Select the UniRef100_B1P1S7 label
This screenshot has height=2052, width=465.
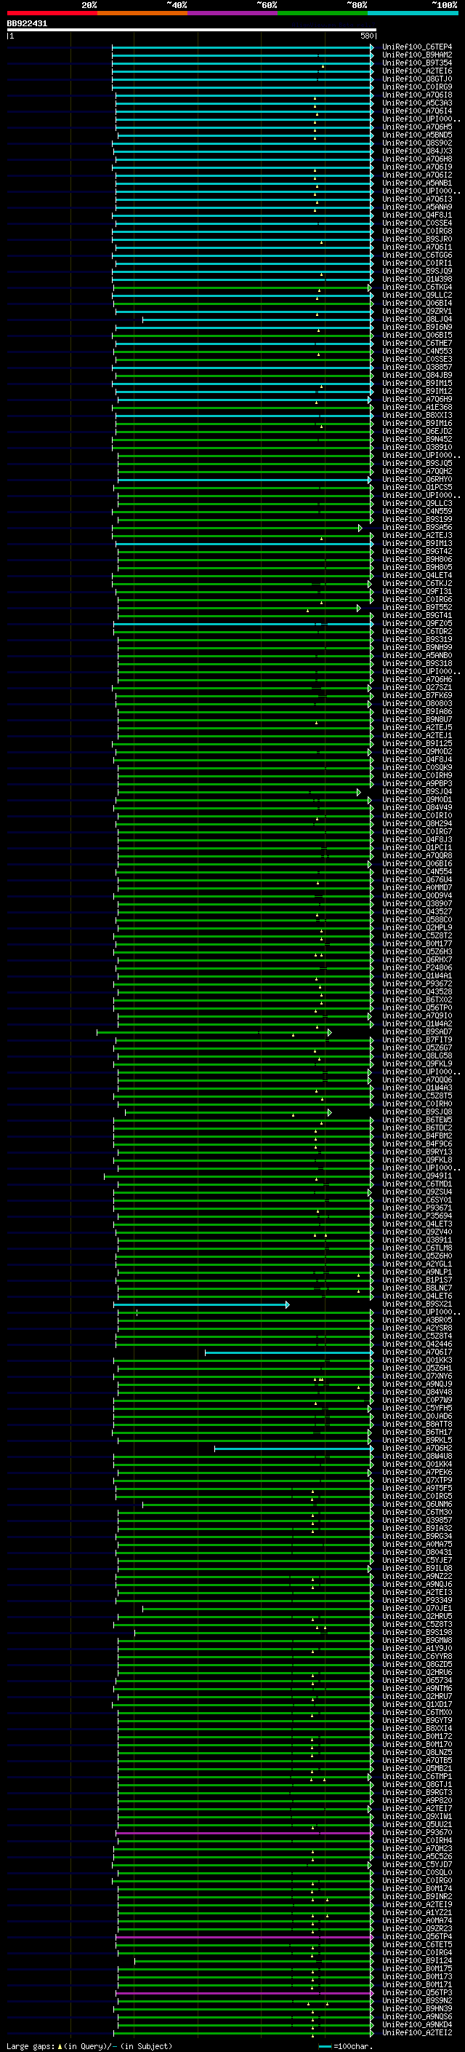coord(417,1280)
